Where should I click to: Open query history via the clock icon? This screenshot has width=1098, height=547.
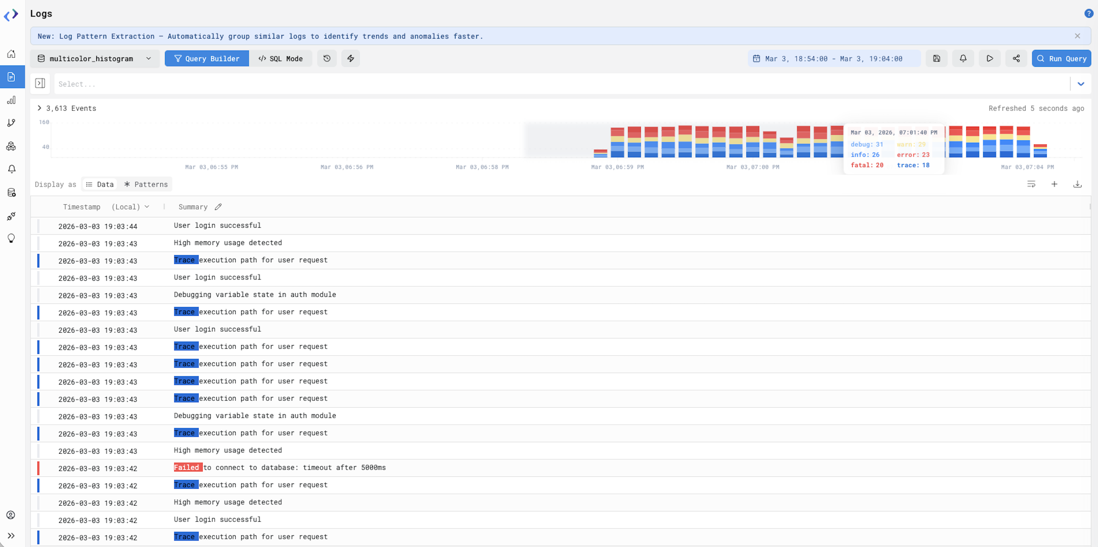pyautogui.click(x=327, y=58)
